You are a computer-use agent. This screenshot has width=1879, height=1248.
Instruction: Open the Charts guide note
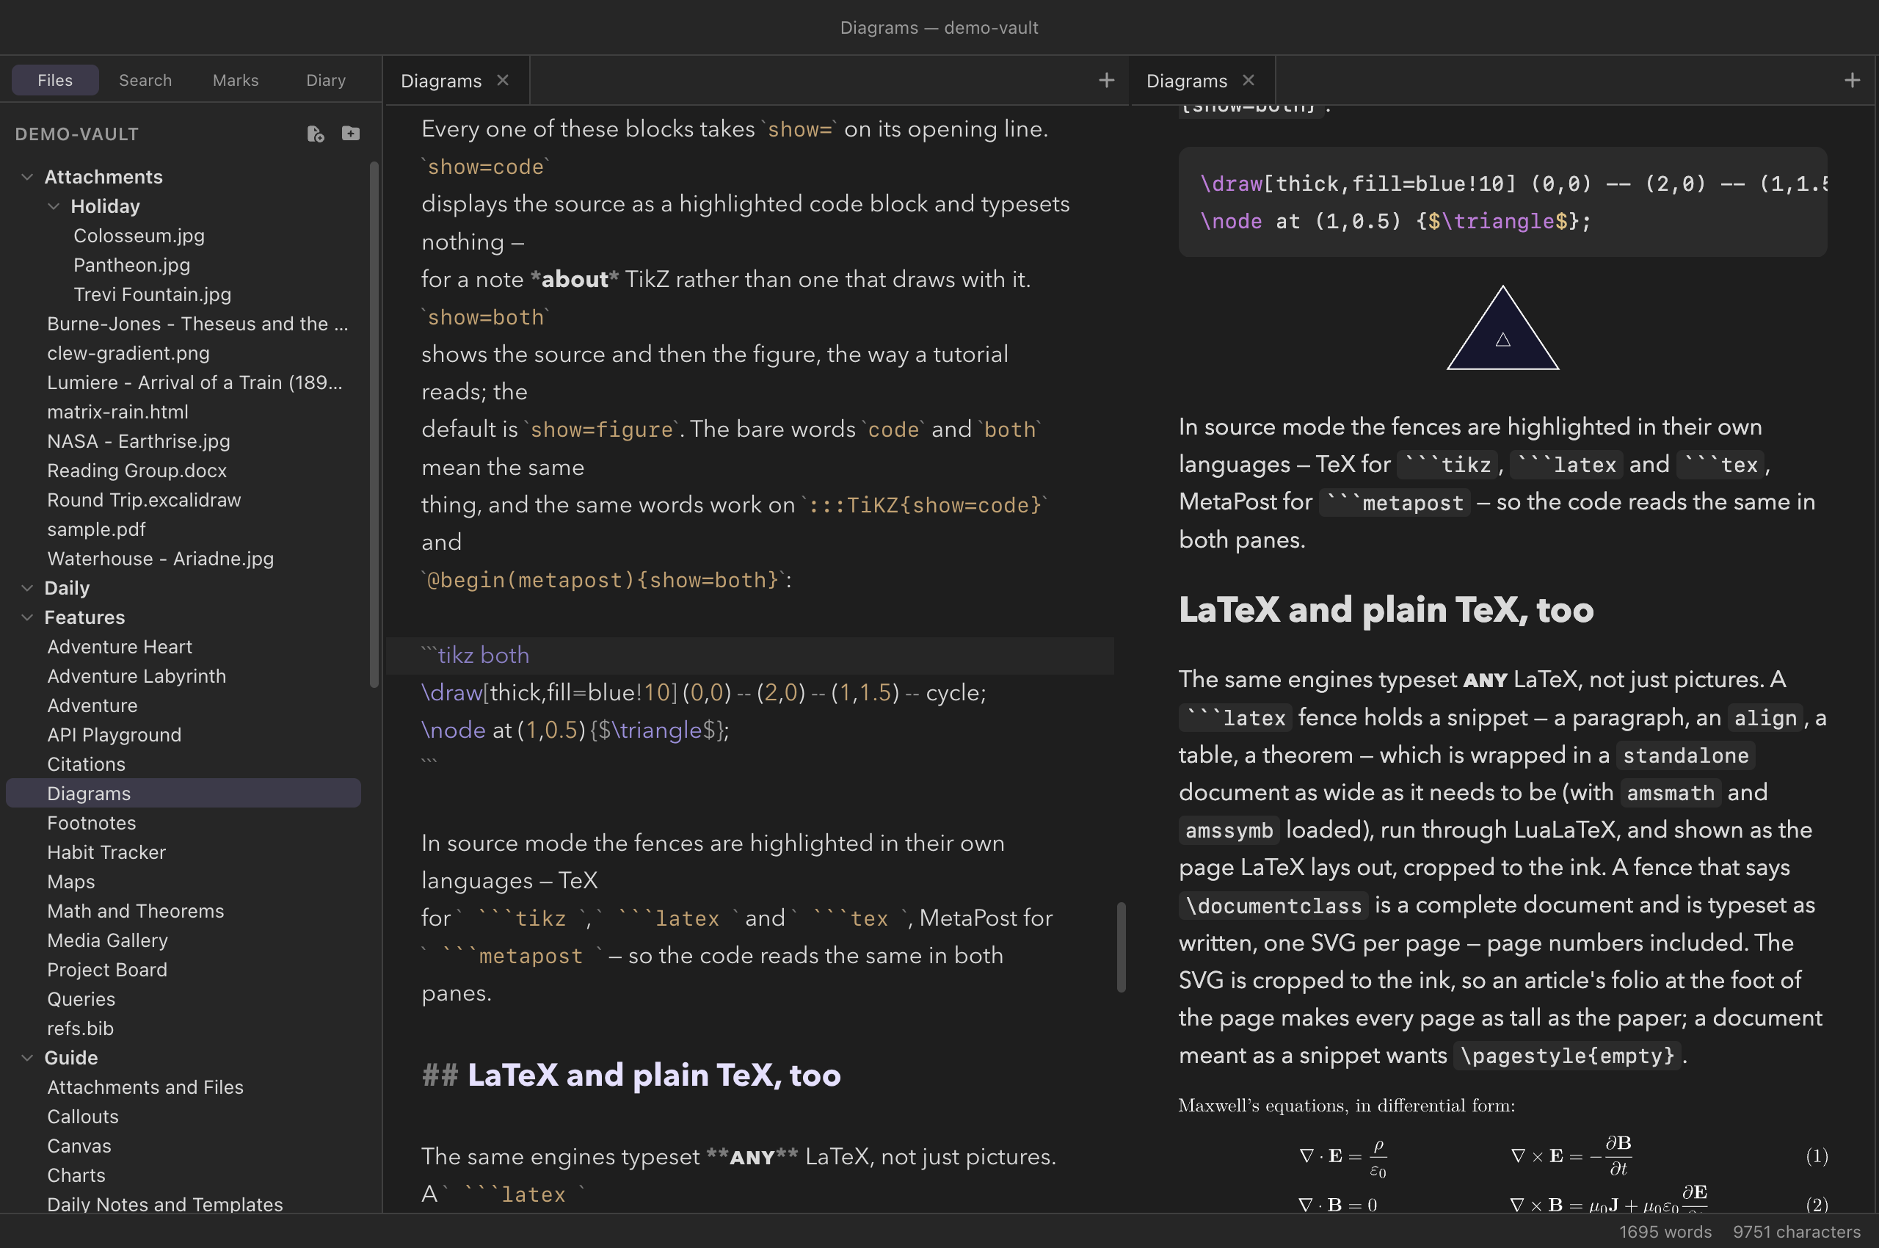pos(76,1175)
